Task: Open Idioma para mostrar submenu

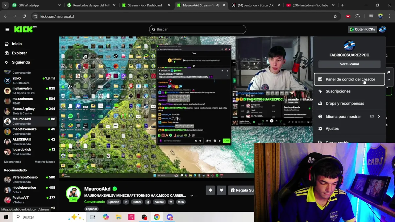Action: [x=349, y=117]
